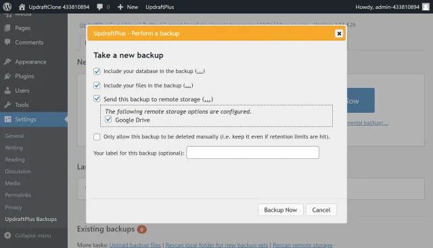
Task: Click the Existing backups count badge
Action: pyautogui.click(x=142, y=229)
